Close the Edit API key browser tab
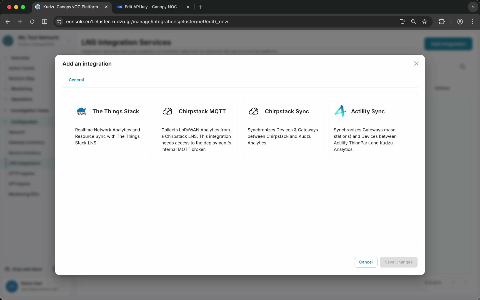The height and width of the screenshot is (300, 480). pos(188,7)
